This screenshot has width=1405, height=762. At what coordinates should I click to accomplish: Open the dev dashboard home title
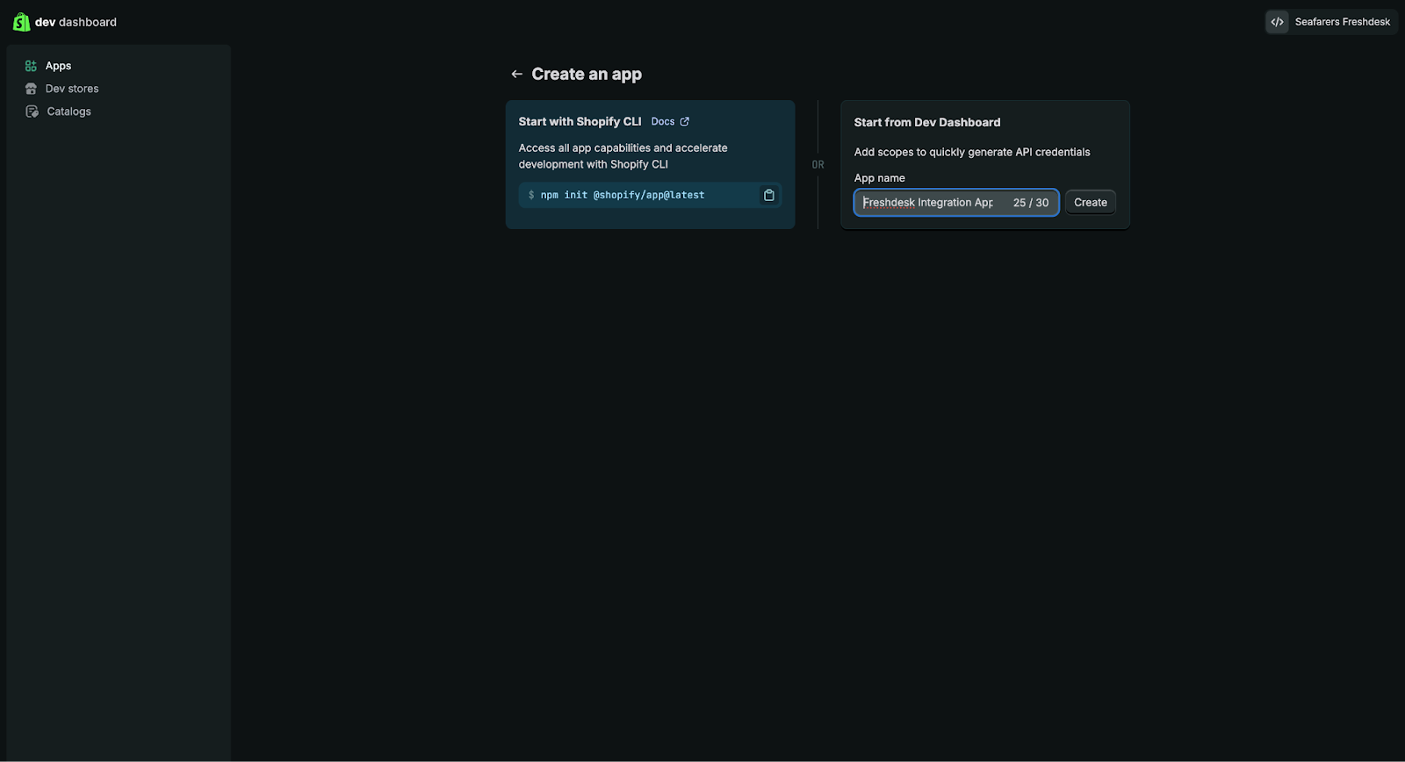click(x=76, y=22)
